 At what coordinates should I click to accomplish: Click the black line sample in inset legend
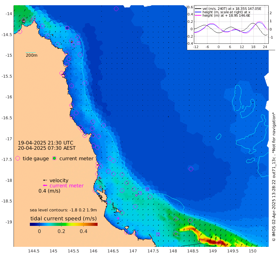pos(198,9)
